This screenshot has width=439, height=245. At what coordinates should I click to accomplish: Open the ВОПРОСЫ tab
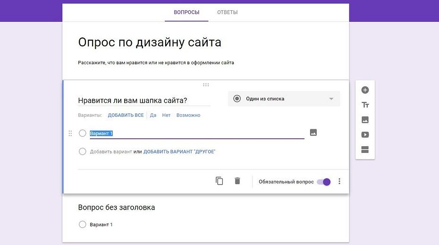coord(186,12)
